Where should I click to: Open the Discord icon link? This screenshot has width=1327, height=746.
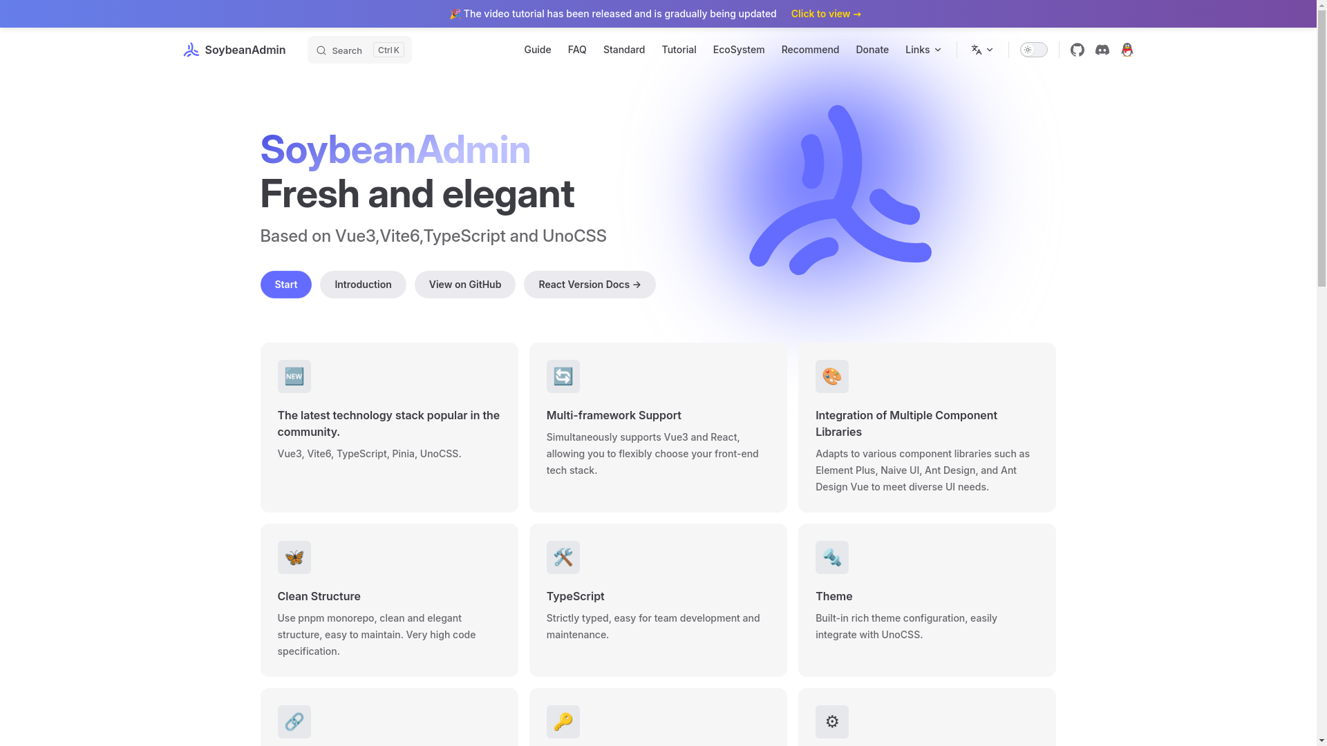(x=1102, y=50)
